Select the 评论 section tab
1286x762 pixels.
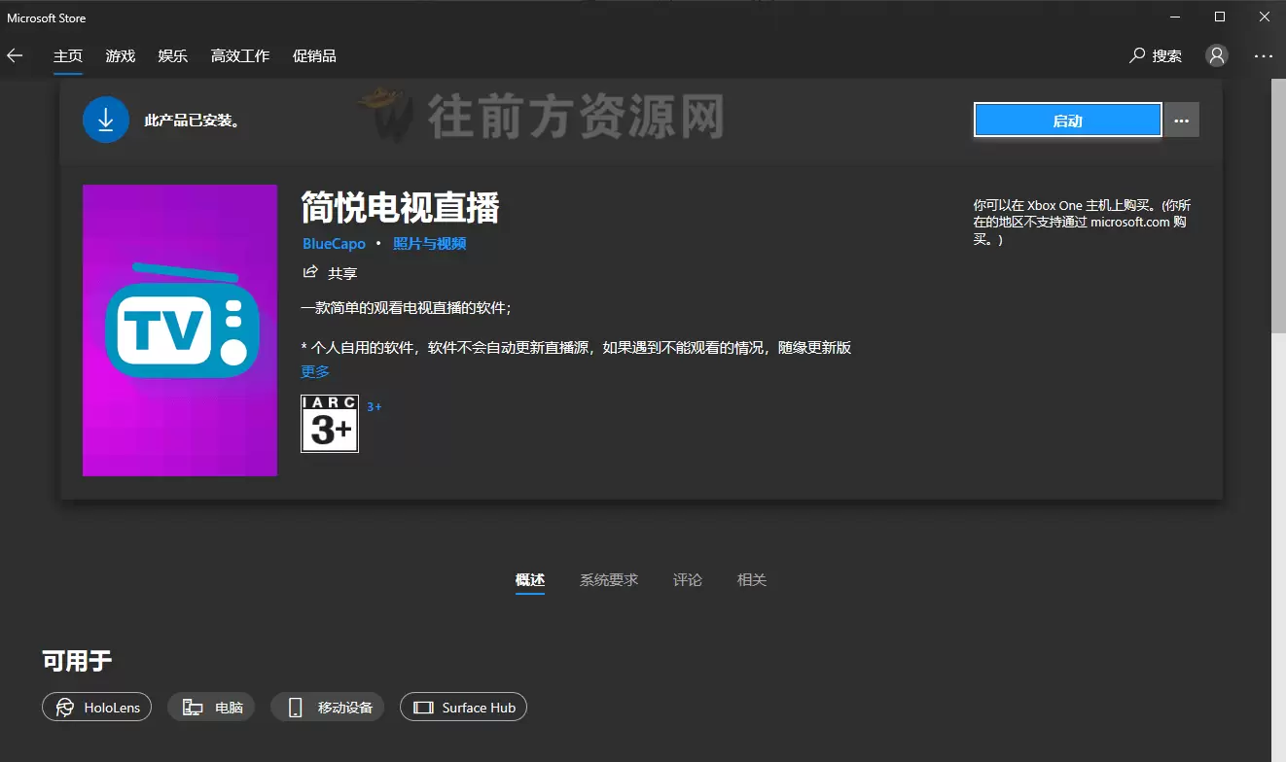[x=688, y=580]
